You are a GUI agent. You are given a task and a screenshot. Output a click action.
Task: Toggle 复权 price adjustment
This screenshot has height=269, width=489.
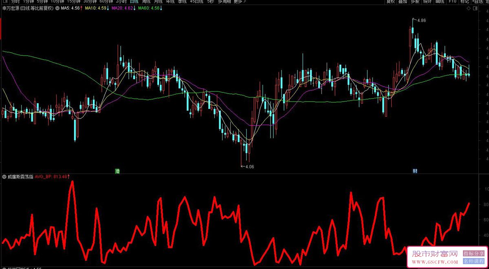click(x=391, y=2)
